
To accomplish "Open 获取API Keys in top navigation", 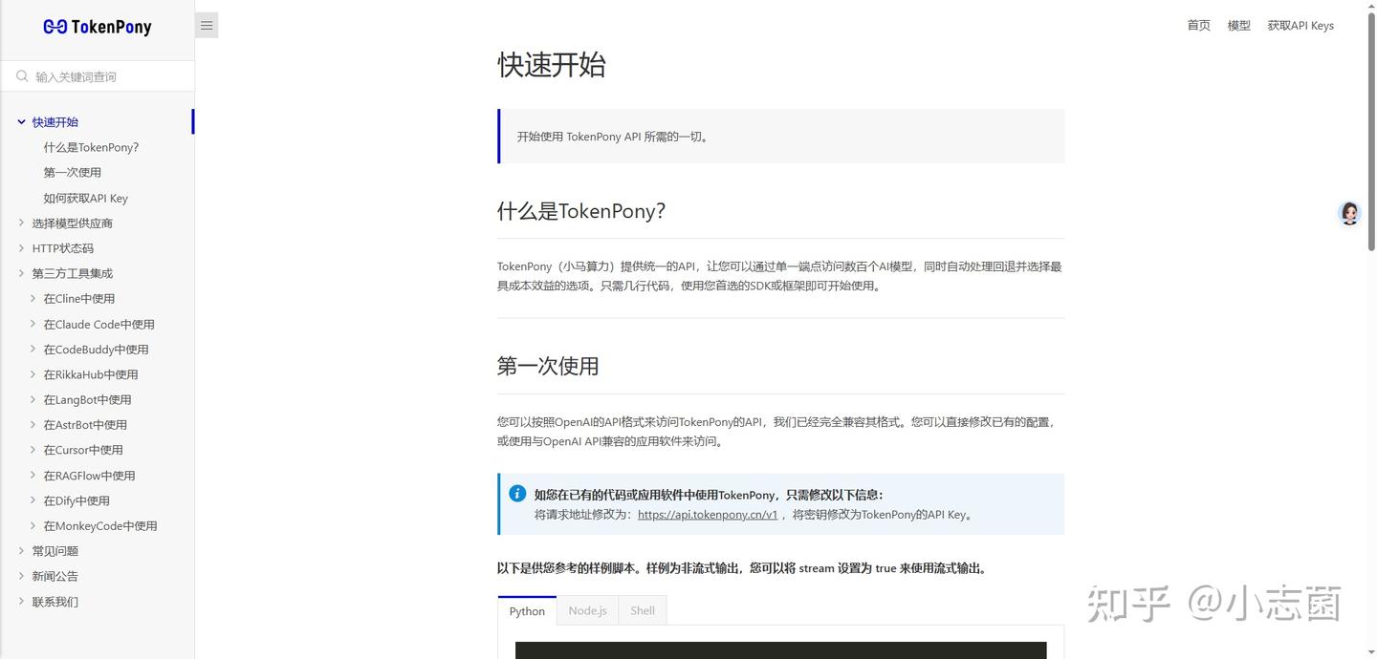I will (x=1300, y=26).
